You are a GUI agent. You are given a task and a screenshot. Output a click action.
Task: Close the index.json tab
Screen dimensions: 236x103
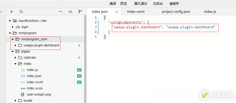[117, 12]
